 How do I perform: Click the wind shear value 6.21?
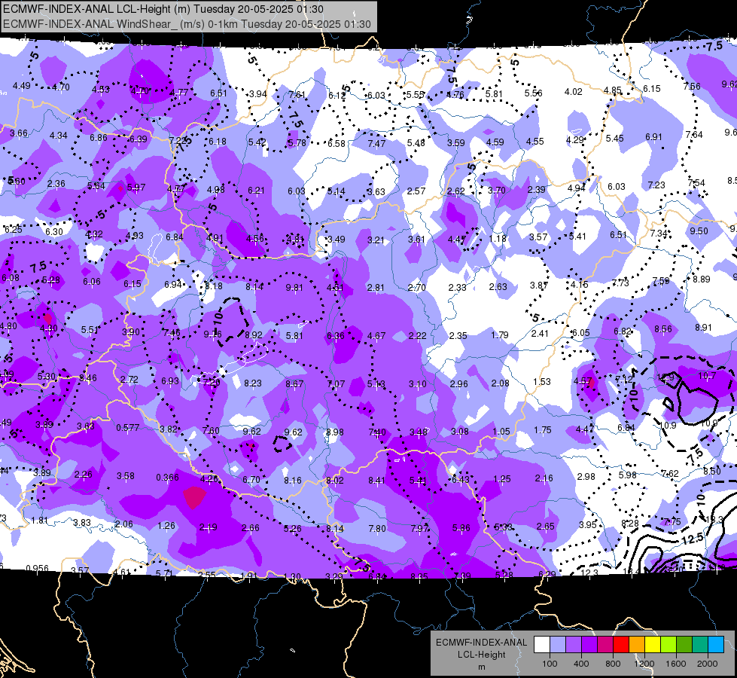(x=257, y=191)
